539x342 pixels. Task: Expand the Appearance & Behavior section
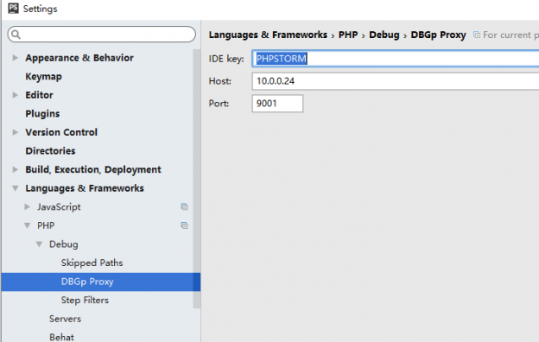click(x=16, y=58)
